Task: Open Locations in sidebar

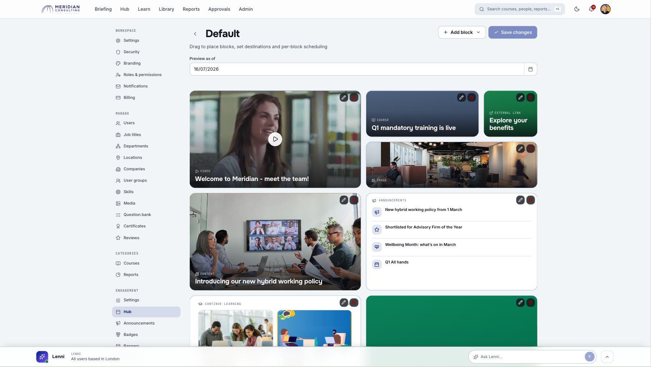Action: click(146, 158)
